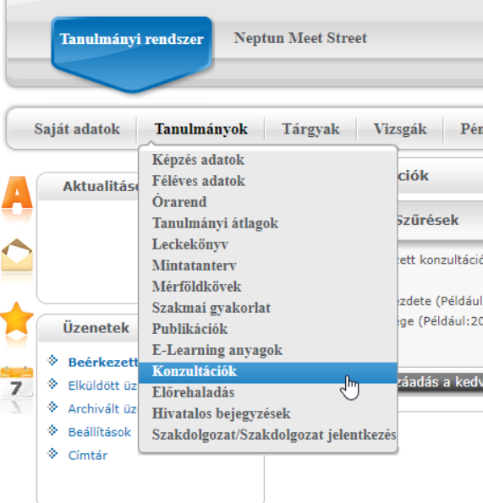Viewport: 483px width, 503px height.
Task: Open Hivatalos bejegyzések from the list
Action: 221,413
